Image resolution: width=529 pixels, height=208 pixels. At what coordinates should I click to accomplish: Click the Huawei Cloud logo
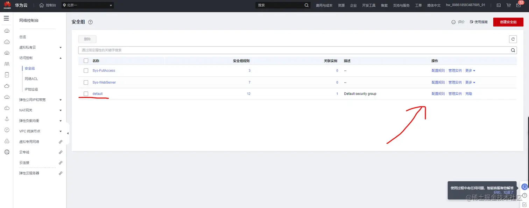point(7,5)
